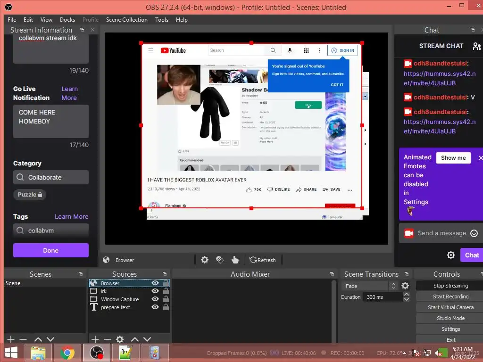
Task: Undock the Sources panel
Action: coord(165,274)
